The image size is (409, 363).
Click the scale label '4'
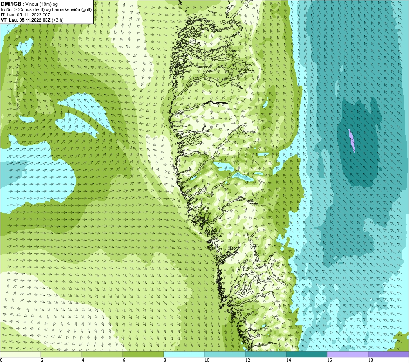click(83, 361)
